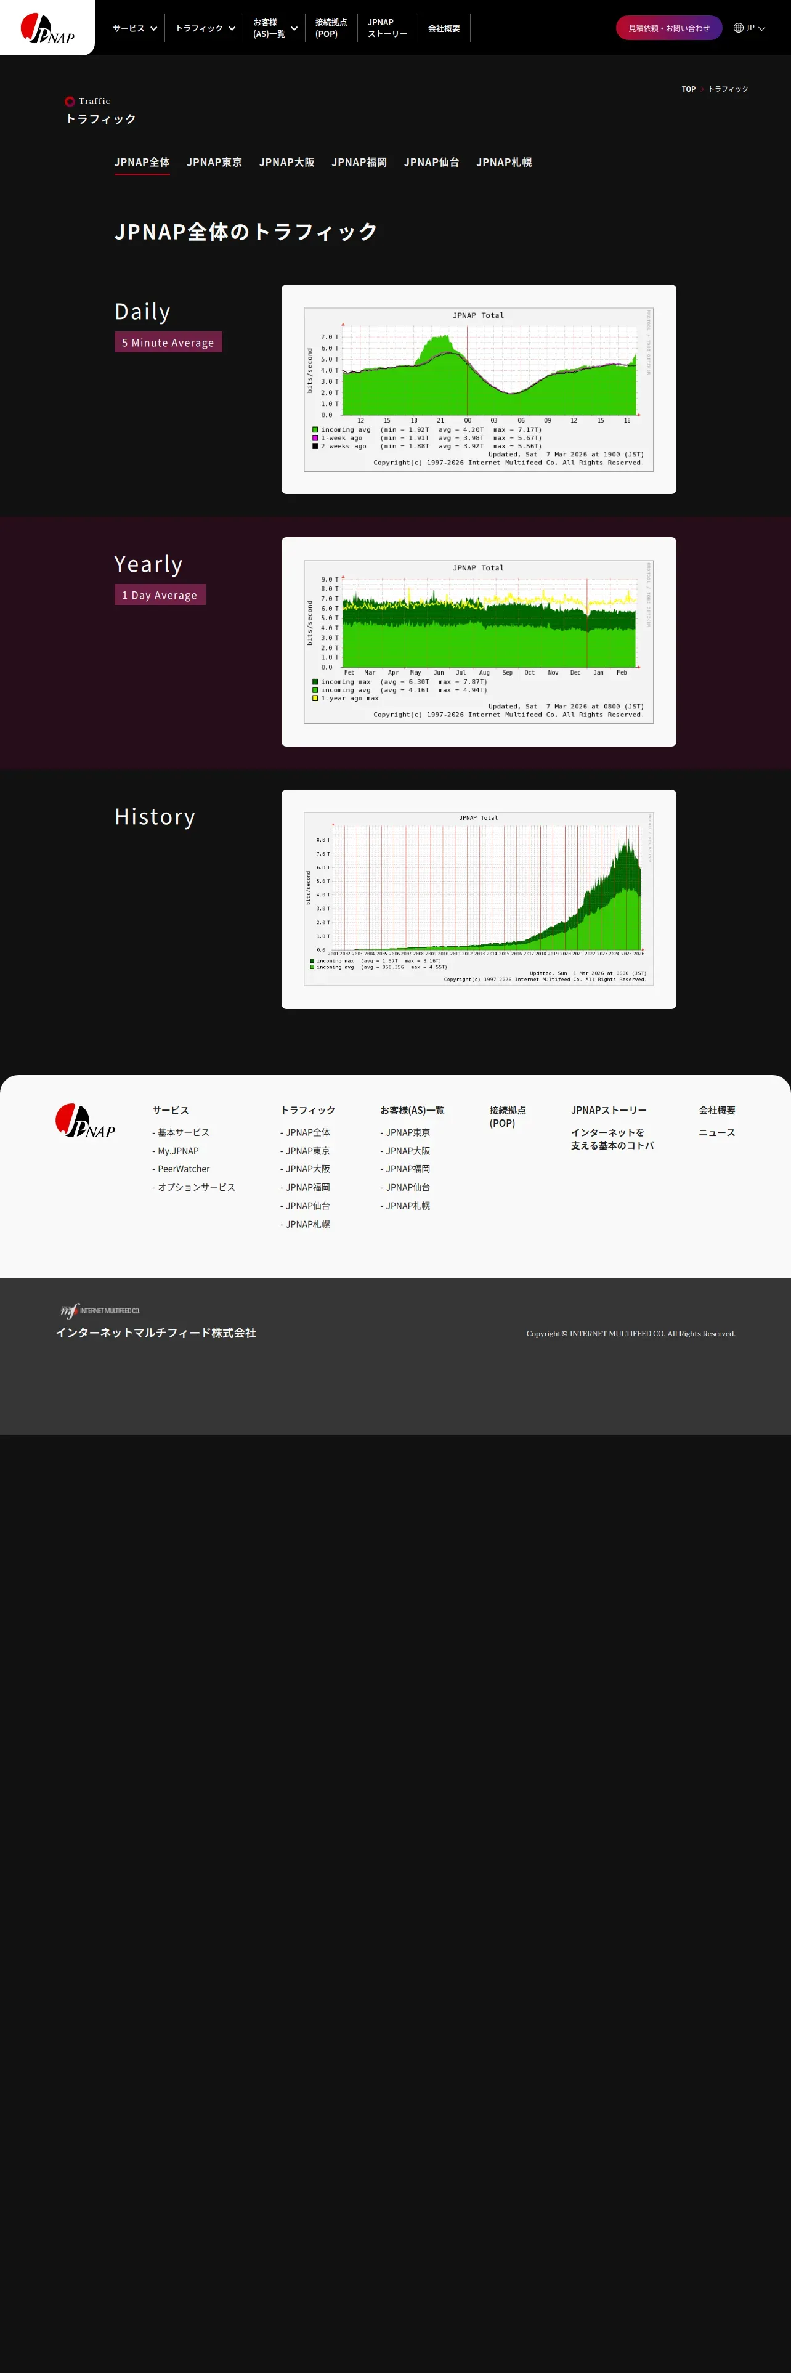
Task: Open footer 基本サービス link
Action: 181,1132
